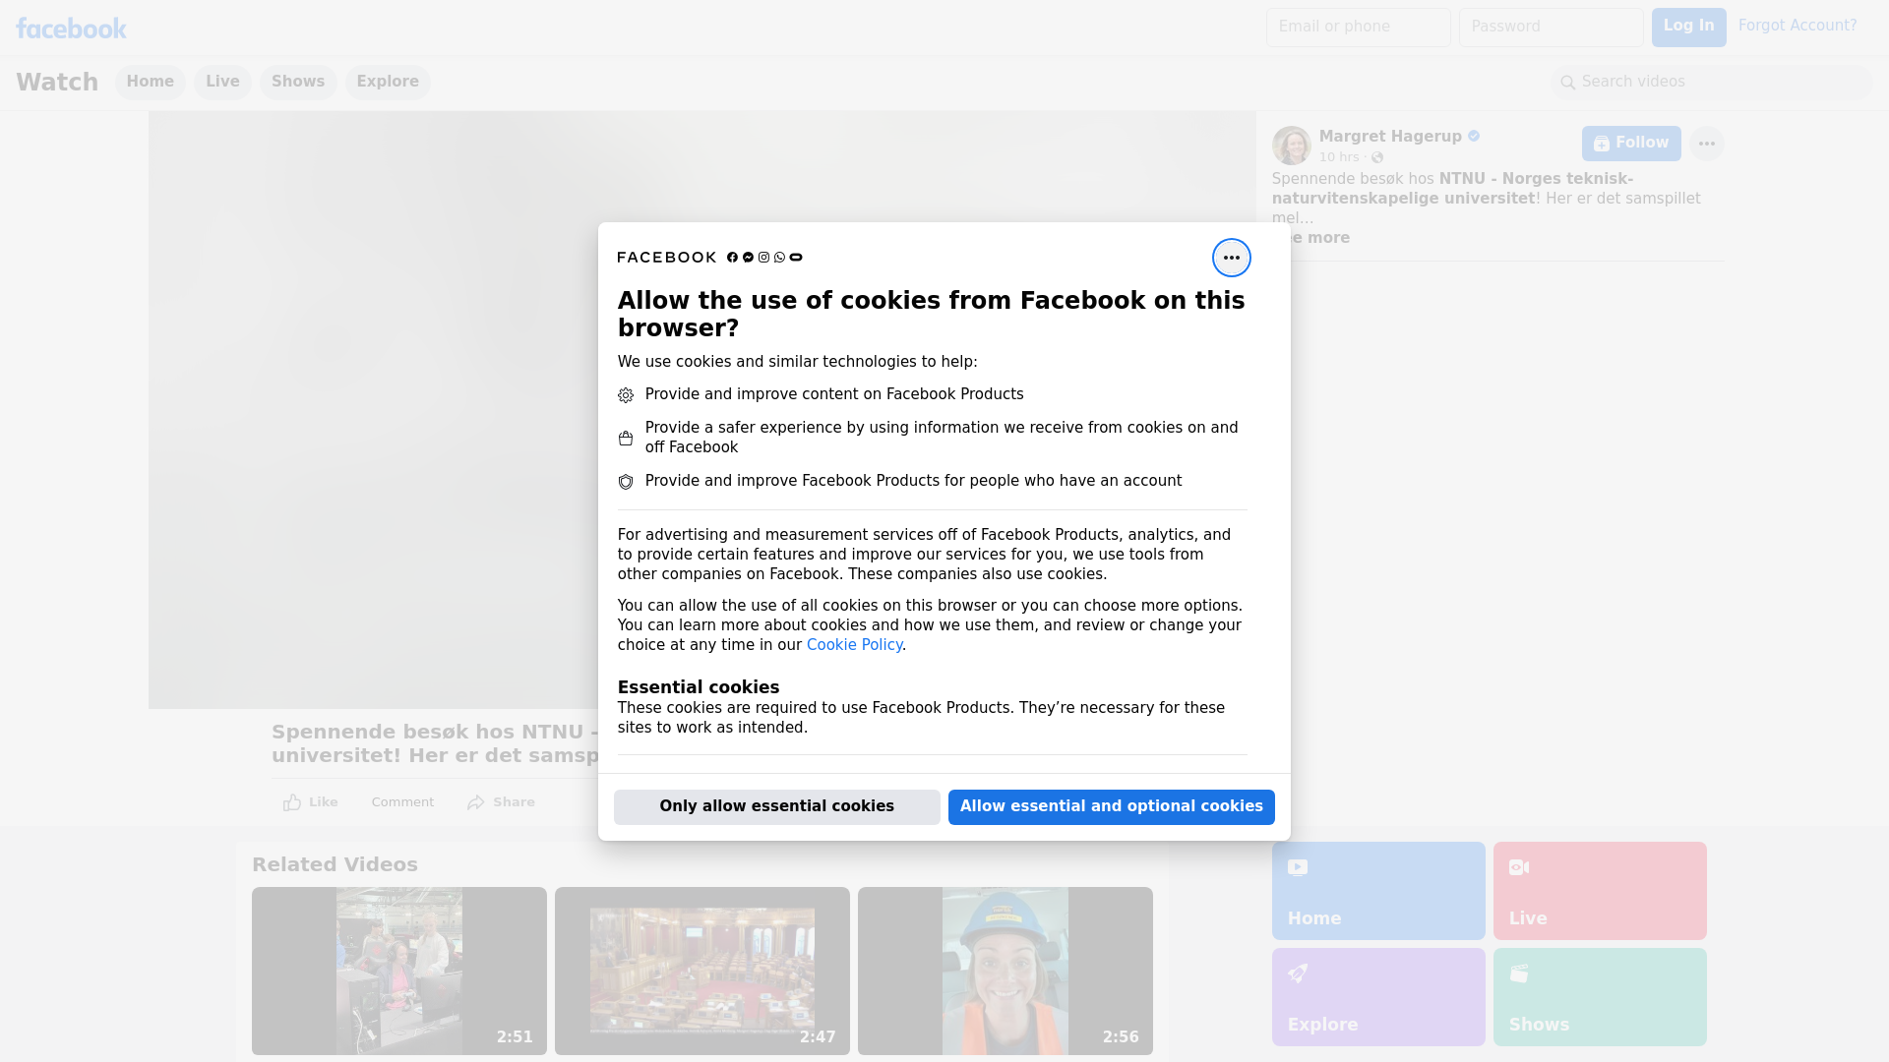Click the main video player area
The height and width of the screenshot is (1062, 1889).
coord(374,410)
